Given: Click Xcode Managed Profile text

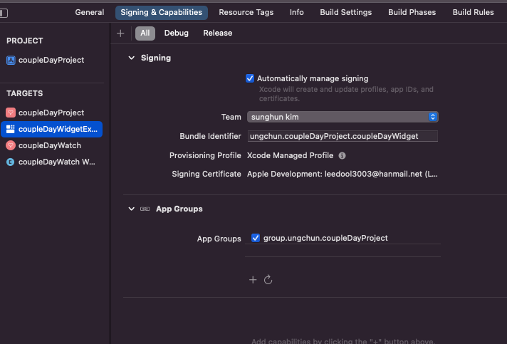Looking at the screenshot, I should tap(290, 155).
